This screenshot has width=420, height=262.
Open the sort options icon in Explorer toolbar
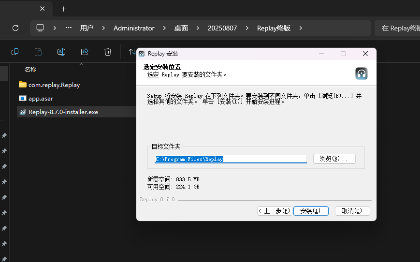click(x=132, y=52)
